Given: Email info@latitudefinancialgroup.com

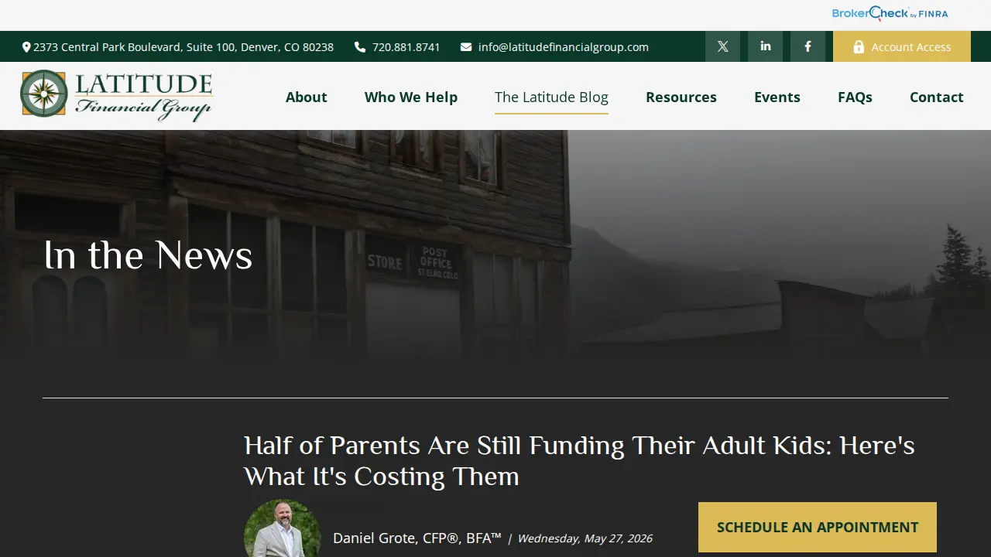Looking at the screenshot, I should pos(564,47).
